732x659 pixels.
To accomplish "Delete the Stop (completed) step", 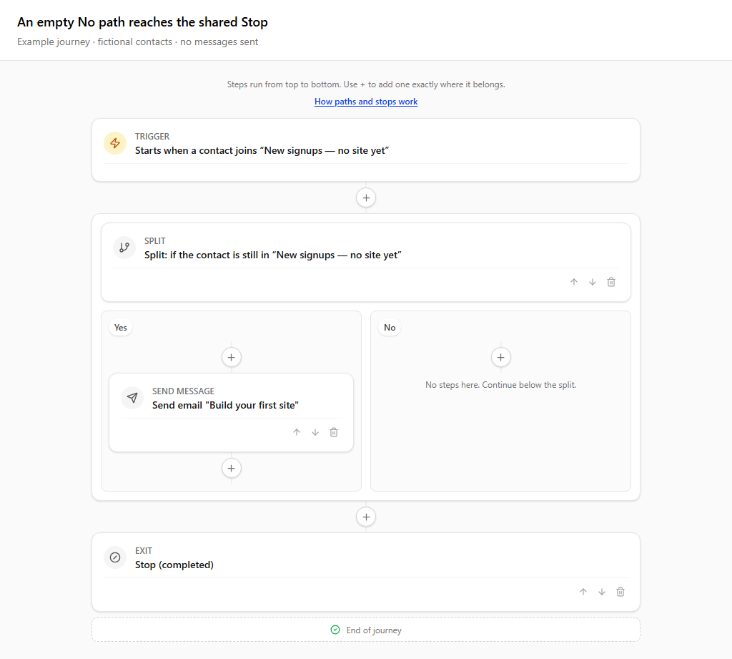I will pyautogui.click(x=620, y=592).
